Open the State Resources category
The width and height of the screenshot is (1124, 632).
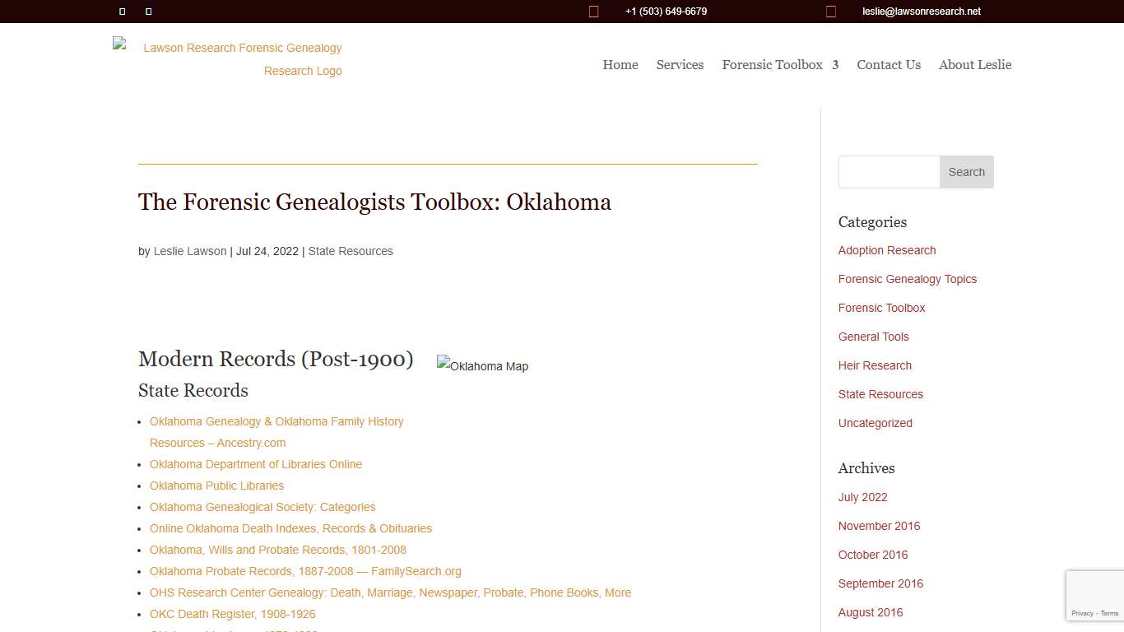point(880,394)
